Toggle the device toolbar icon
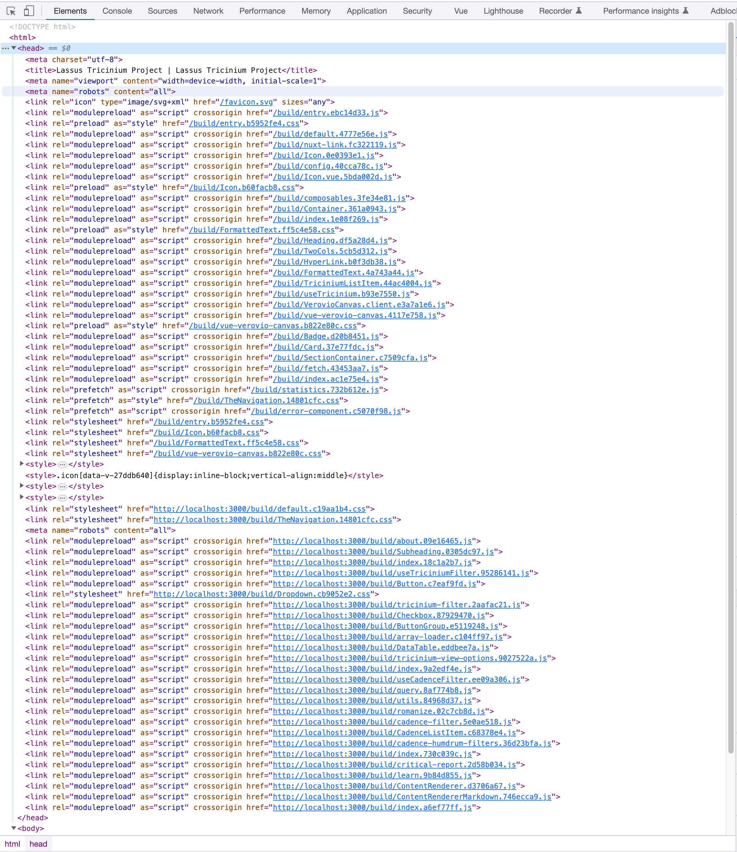This screenshot has width=737, height=852. click(x=28, y=11)
